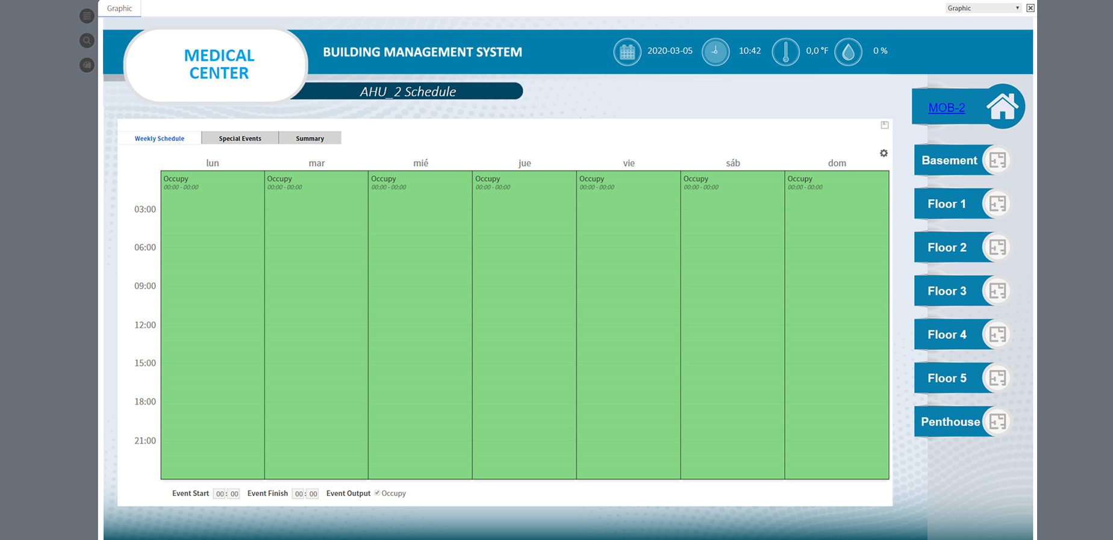The height and width of the screenshot is (540, 1113).
Task: Click Penthouse floor plan icon
Action: [997, 421]
